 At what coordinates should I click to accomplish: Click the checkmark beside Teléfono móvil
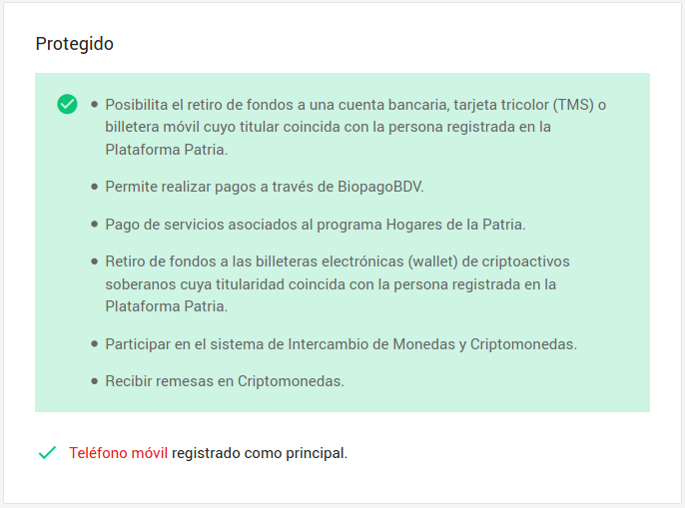pos(46,453)
